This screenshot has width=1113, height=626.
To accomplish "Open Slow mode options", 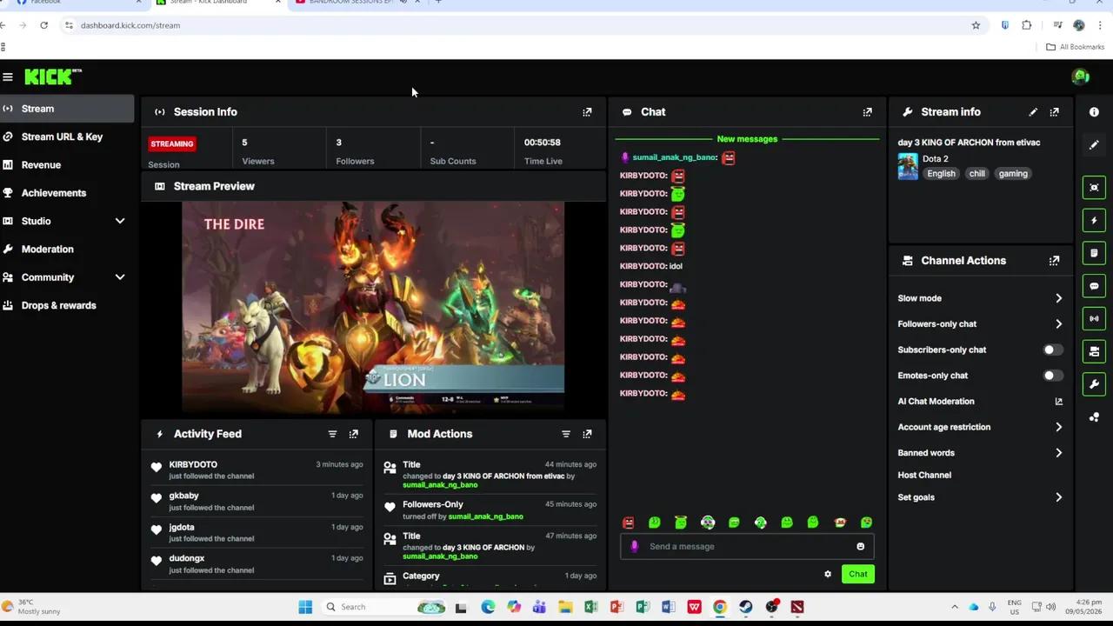I will 980,298.
